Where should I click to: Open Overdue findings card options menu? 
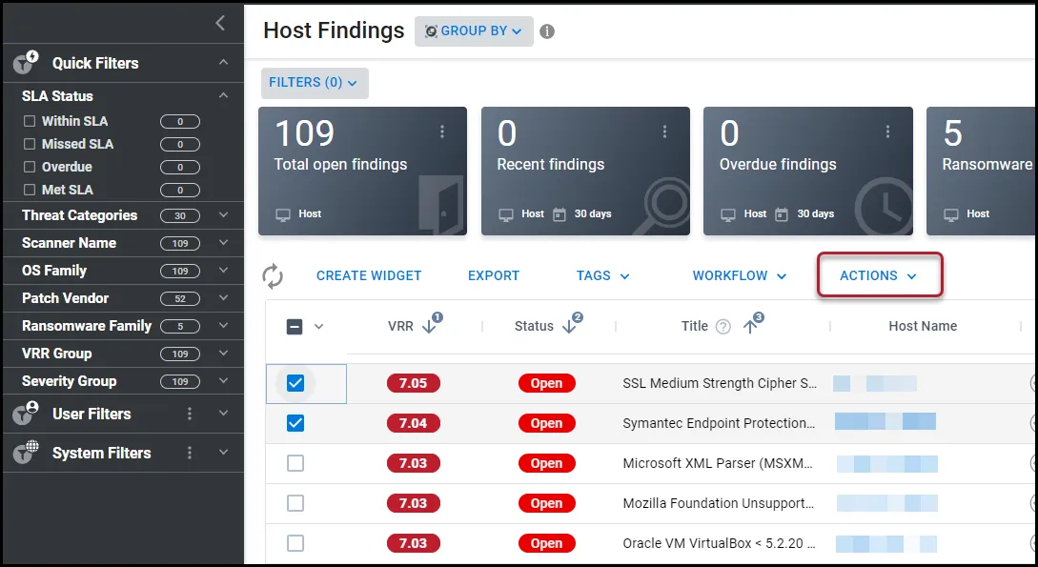887,132
